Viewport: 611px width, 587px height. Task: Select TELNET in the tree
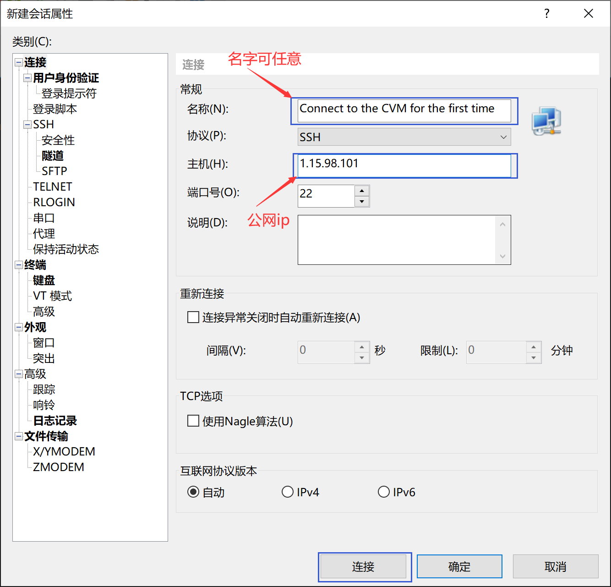click(x=53, y=187)
